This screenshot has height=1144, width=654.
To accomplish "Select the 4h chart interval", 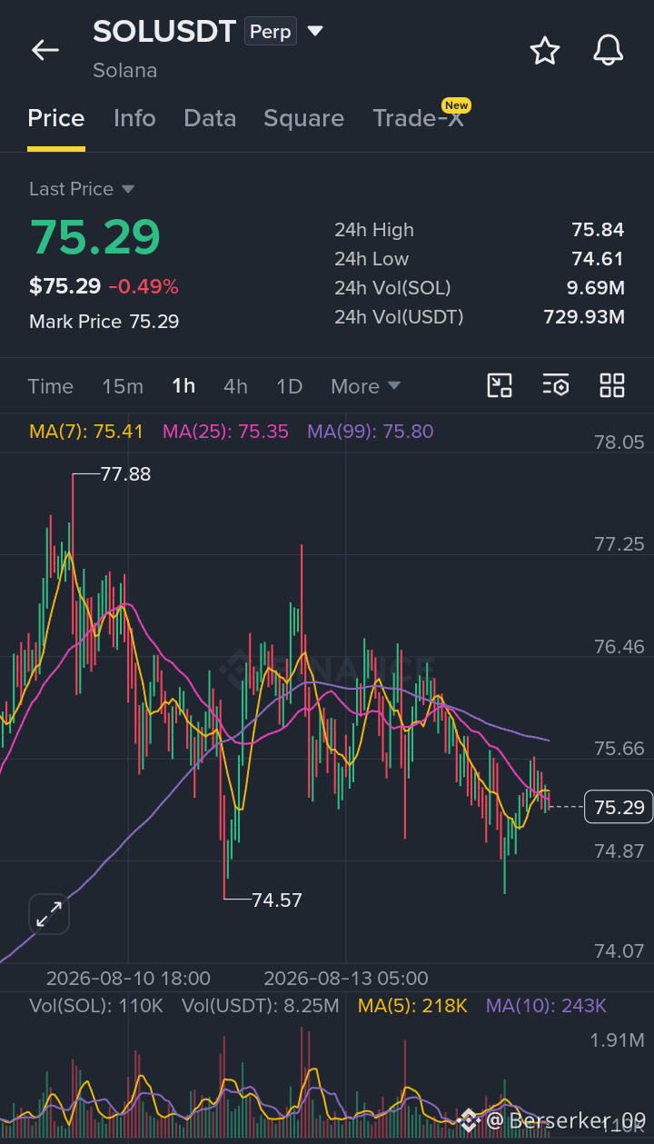I will point(235,386).
